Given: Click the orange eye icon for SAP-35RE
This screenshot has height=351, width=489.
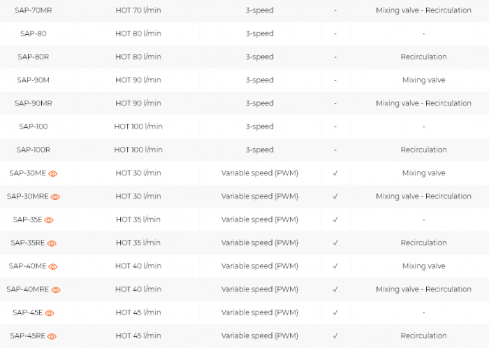Looking at the screenshot, I should [x=52, y=243].
